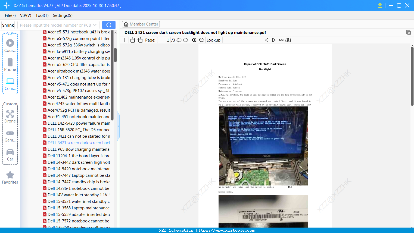Open 'Dell 14V water inlet standby 1.1V' file
The height and width of the screenshot is (233, 414).
77,195
